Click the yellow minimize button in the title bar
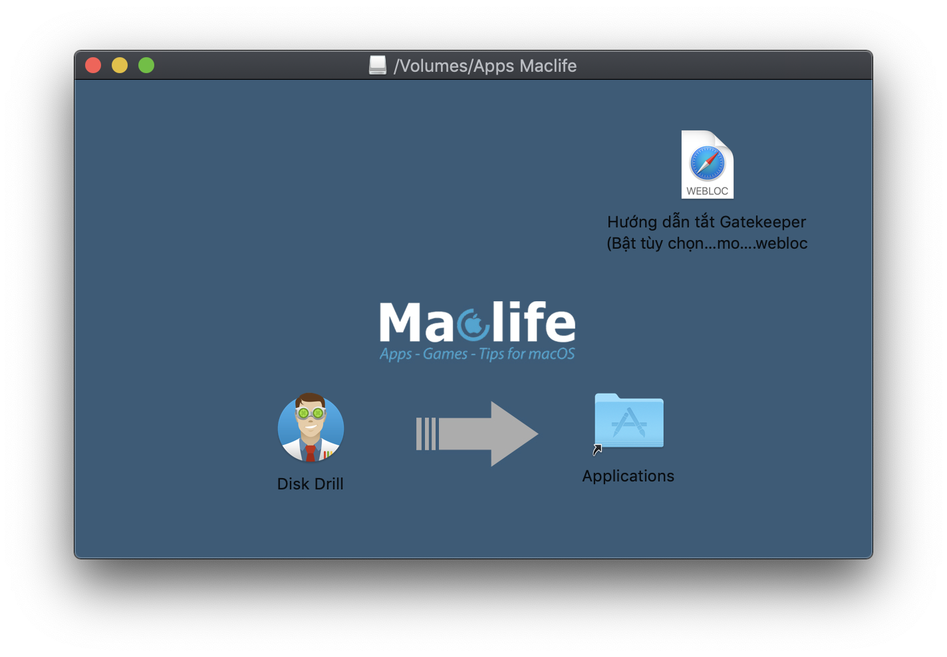This screenshot has width=947, height=657. 120,65
